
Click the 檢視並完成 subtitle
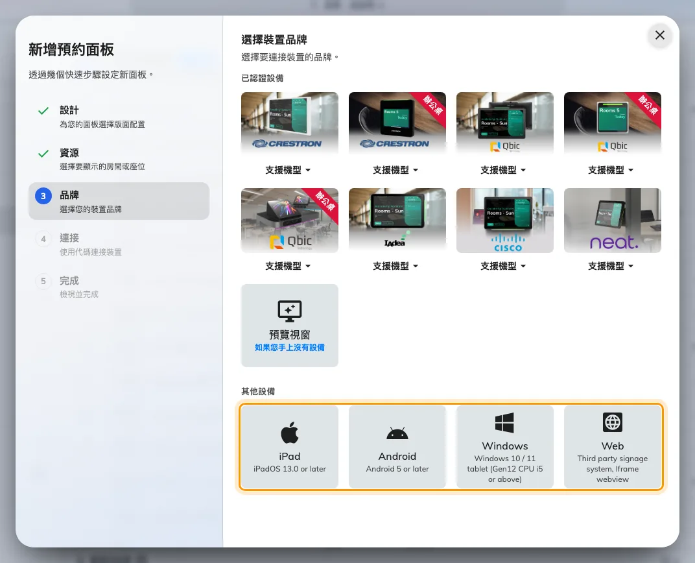pos(79,294)
